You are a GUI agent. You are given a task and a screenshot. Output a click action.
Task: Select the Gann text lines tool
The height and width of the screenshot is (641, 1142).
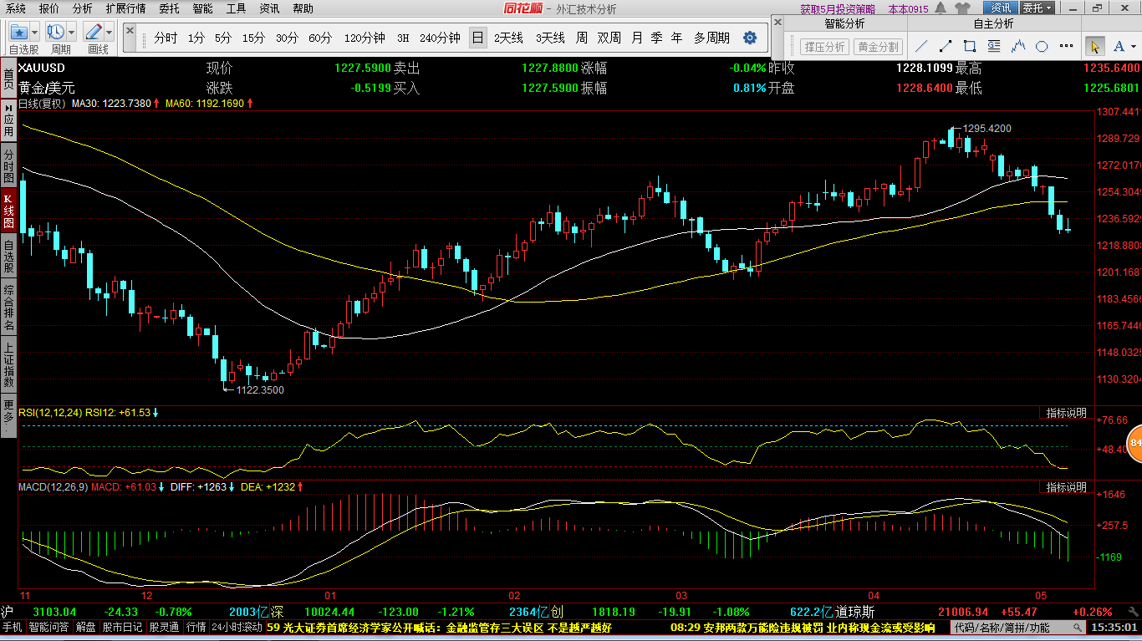(x=994, y=46)
